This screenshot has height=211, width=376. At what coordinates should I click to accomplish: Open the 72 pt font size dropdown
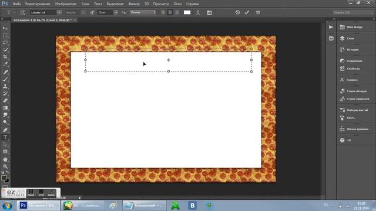[116, 12]
